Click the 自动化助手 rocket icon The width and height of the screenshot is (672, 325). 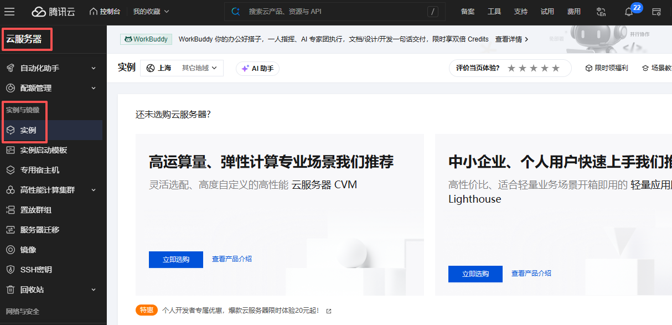(10, 68)
